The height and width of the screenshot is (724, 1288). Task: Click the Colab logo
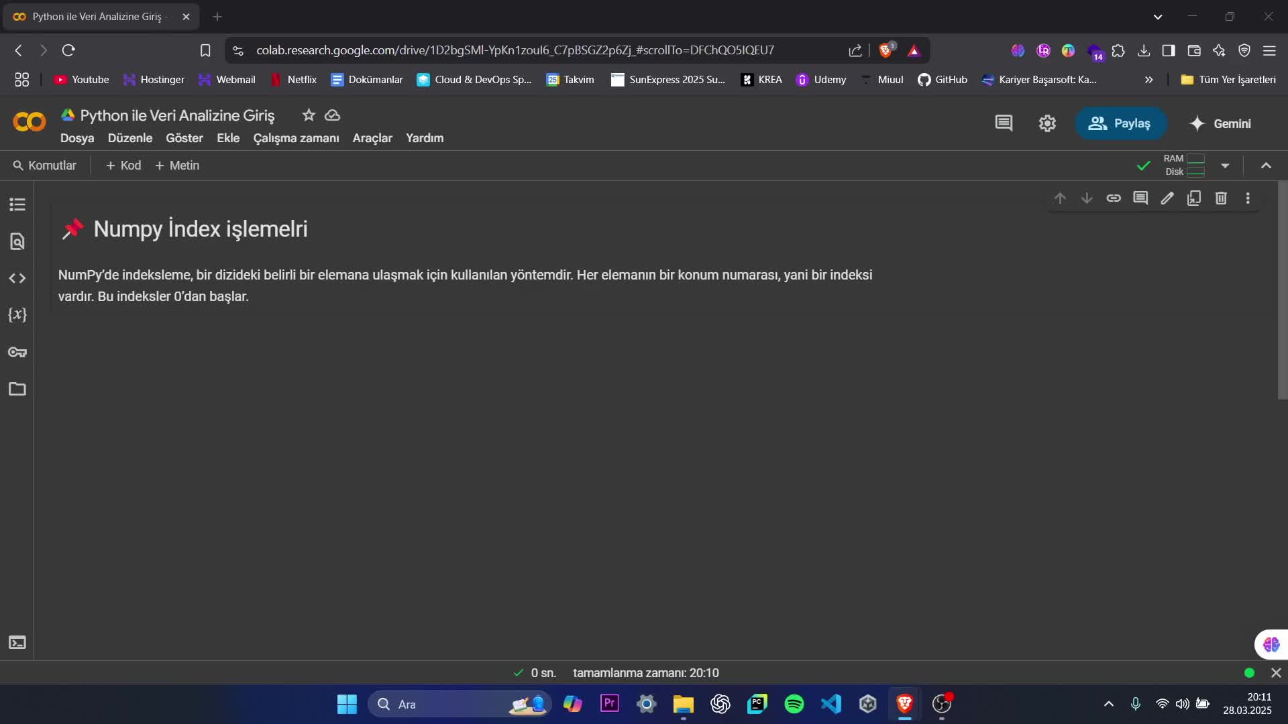pos(30,122)
